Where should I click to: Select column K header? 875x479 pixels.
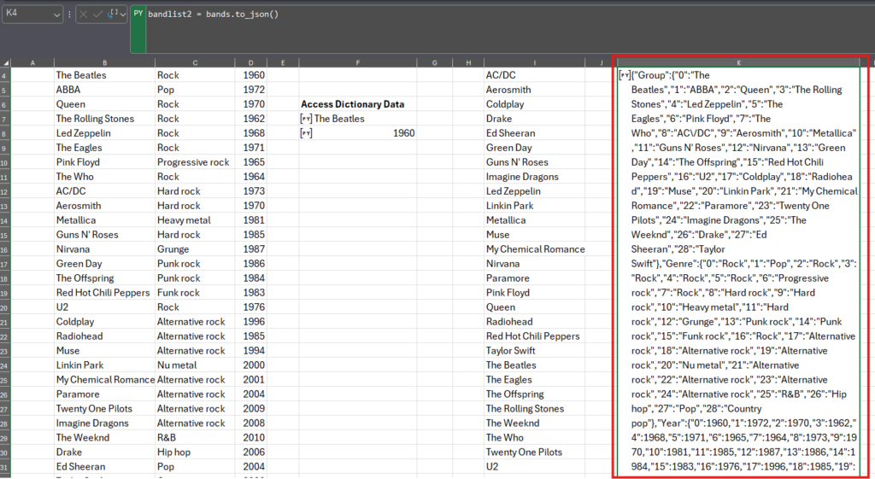tap(739, 63)
